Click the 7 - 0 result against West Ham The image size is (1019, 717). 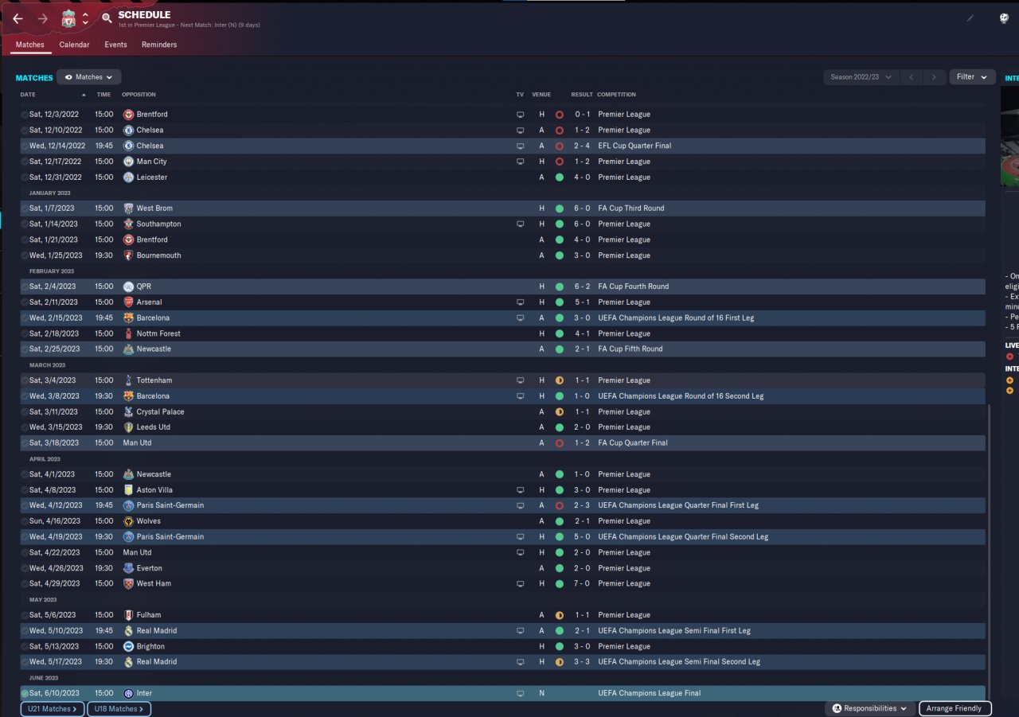click(582, 583)
